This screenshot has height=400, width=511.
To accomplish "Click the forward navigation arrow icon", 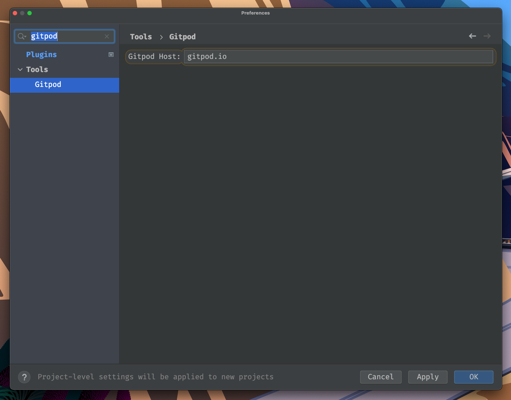I will (x=487, y=36).
